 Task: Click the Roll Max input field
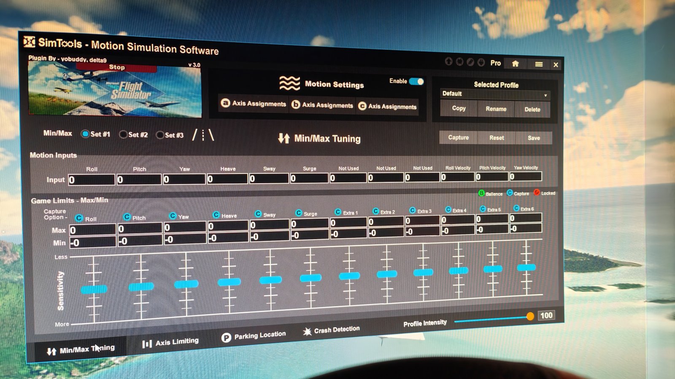pyautogui.click(x=92, y=230)
